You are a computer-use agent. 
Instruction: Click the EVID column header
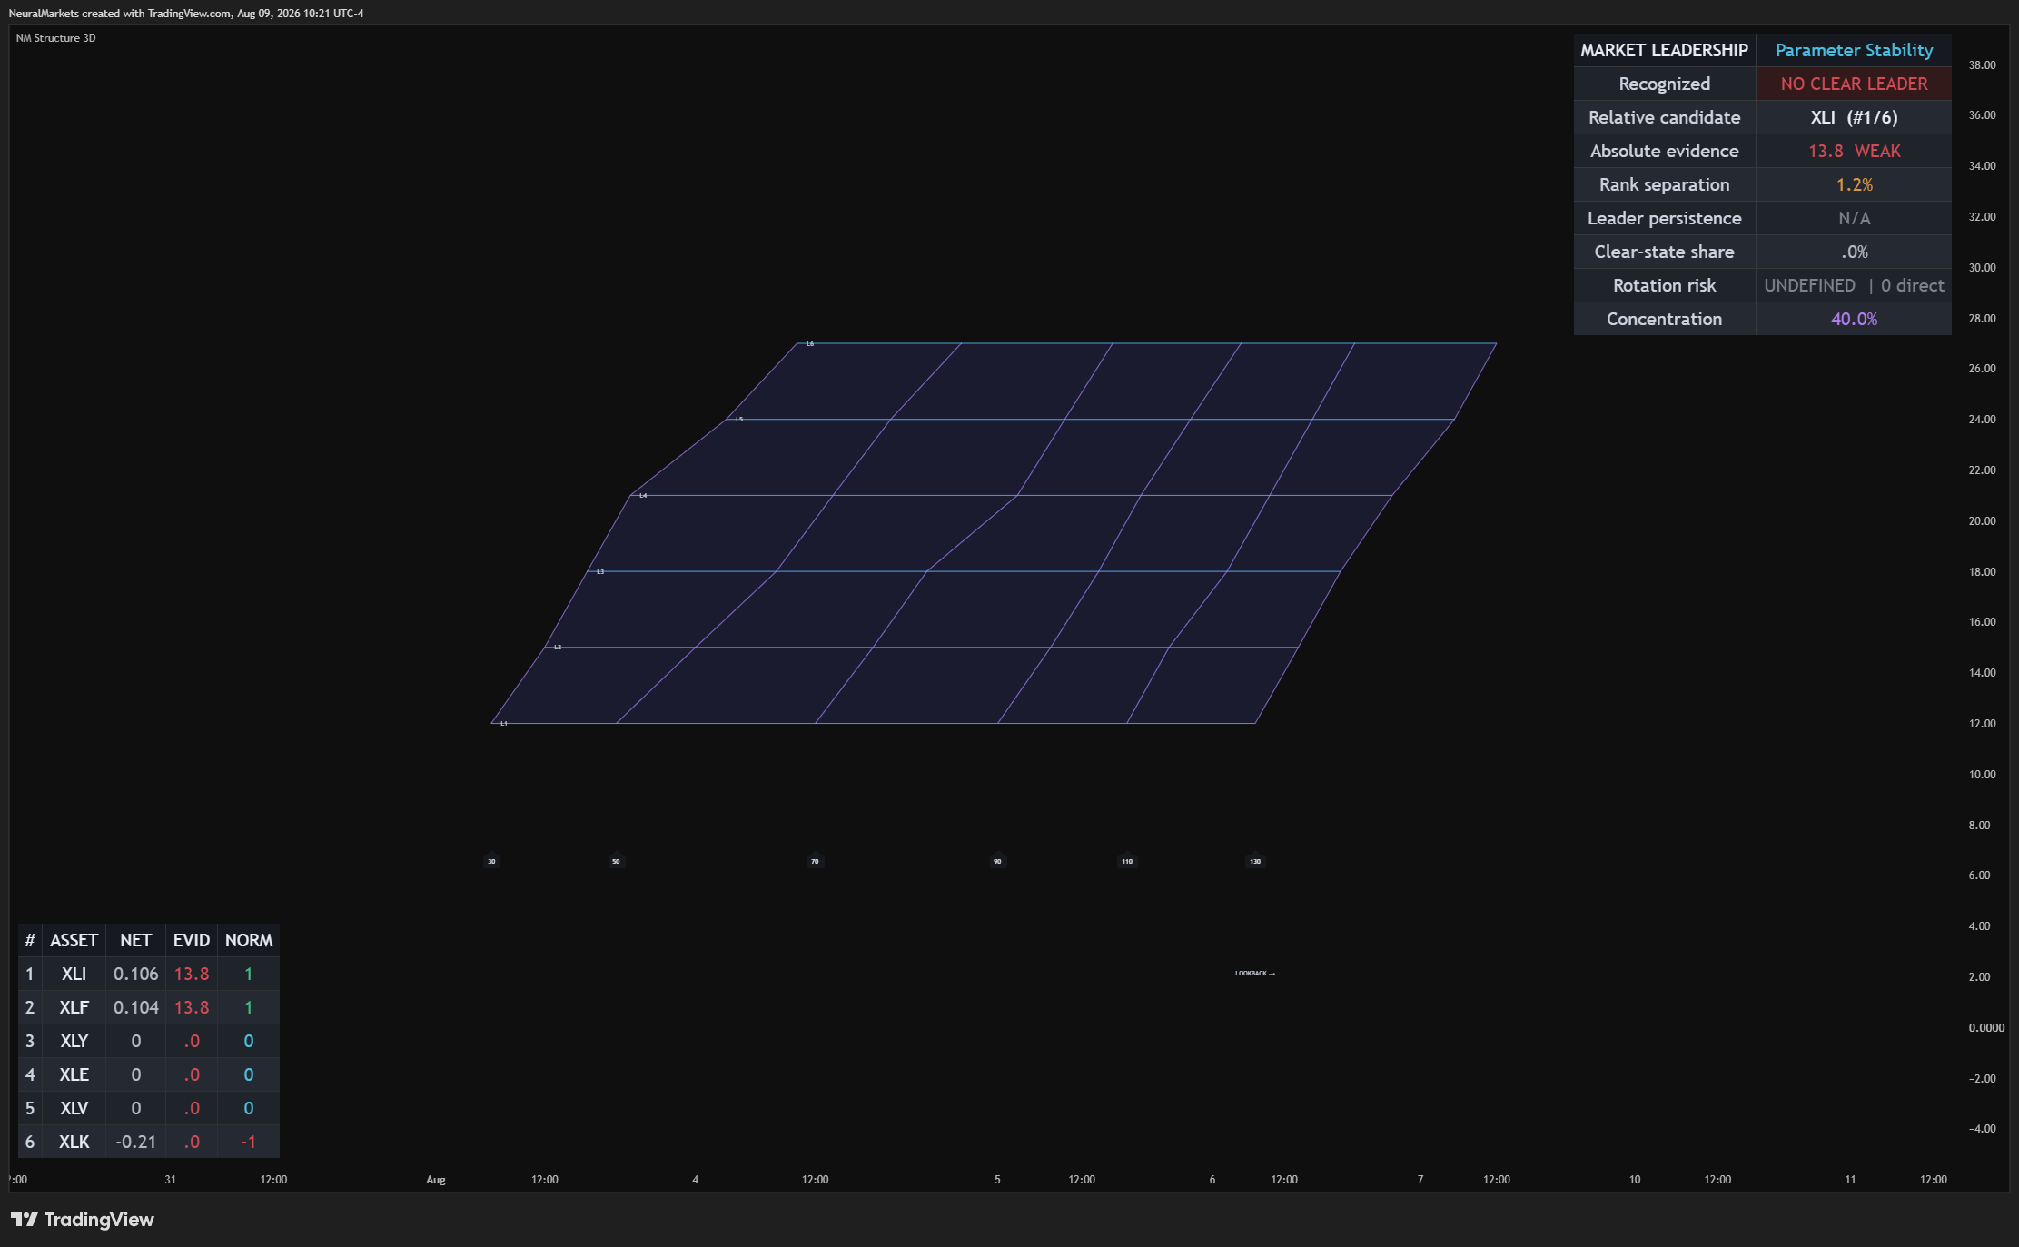click(192, 940)
